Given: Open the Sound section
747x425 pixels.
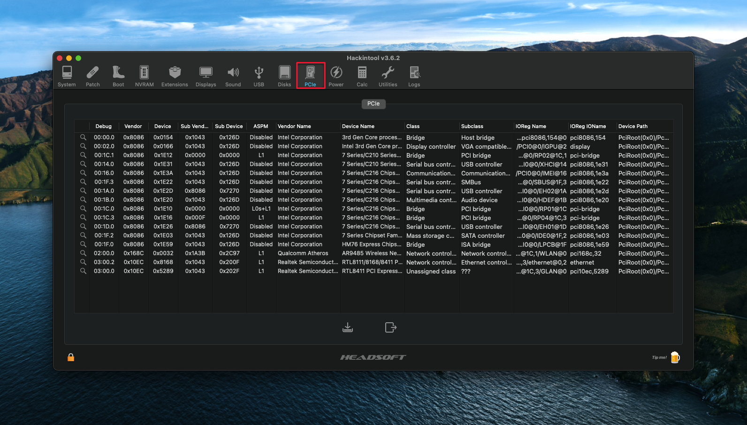Looking at the screenshot, I should (233, 76).
